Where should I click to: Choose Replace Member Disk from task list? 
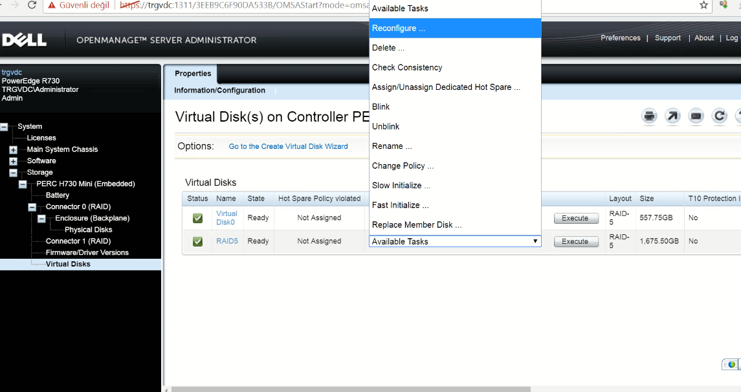coord(417,225)
